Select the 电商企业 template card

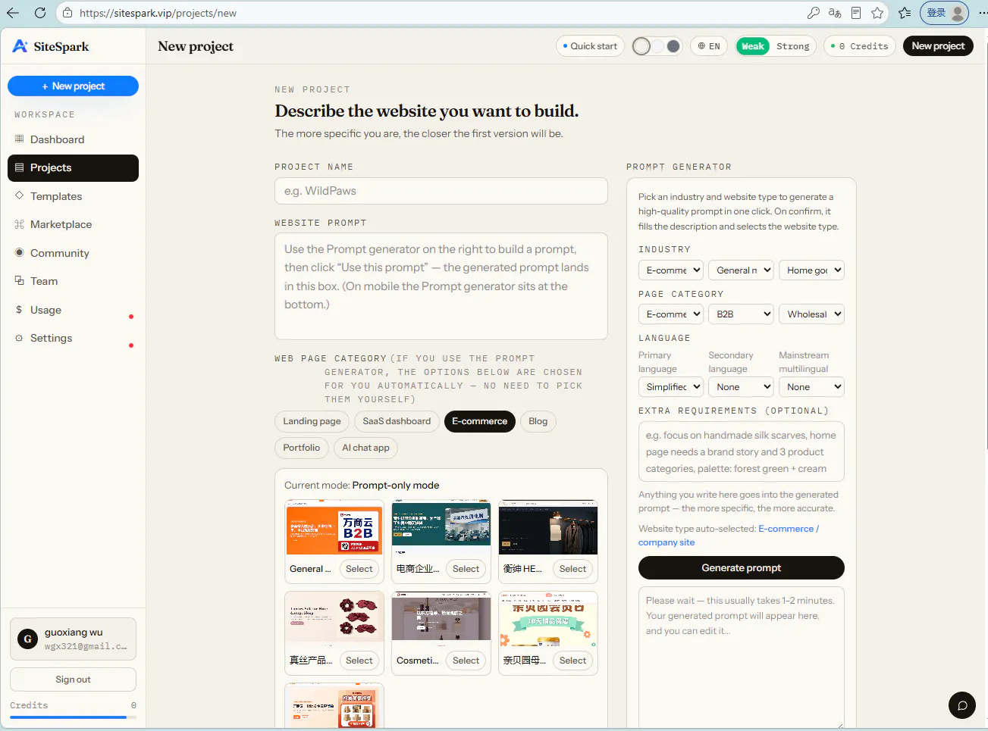[441, 541]
